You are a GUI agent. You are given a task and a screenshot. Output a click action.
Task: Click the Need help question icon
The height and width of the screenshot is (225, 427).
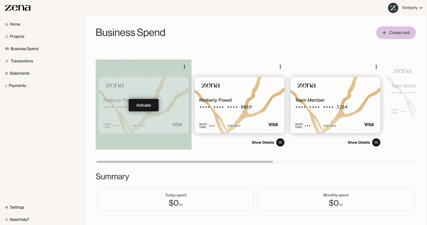tap(6, 220)
